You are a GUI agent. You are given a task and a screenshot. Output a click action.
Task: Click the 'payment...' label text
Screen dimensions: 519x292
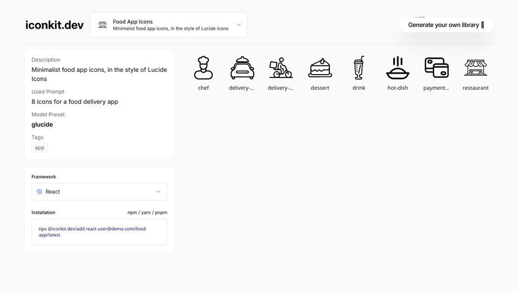point(437,88)
